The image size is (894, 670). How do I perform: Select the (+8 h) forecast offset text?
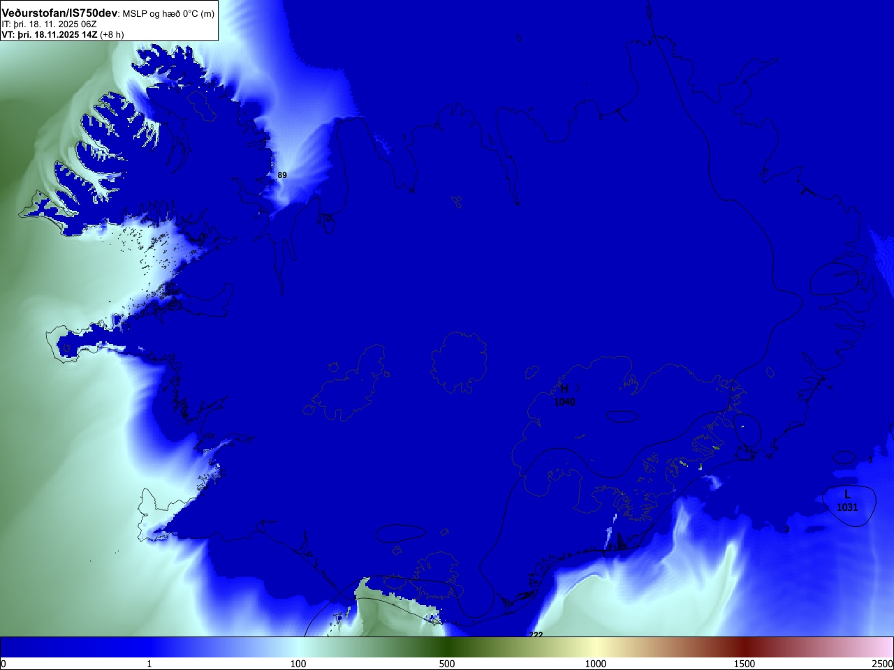click(x=112, y=34)
